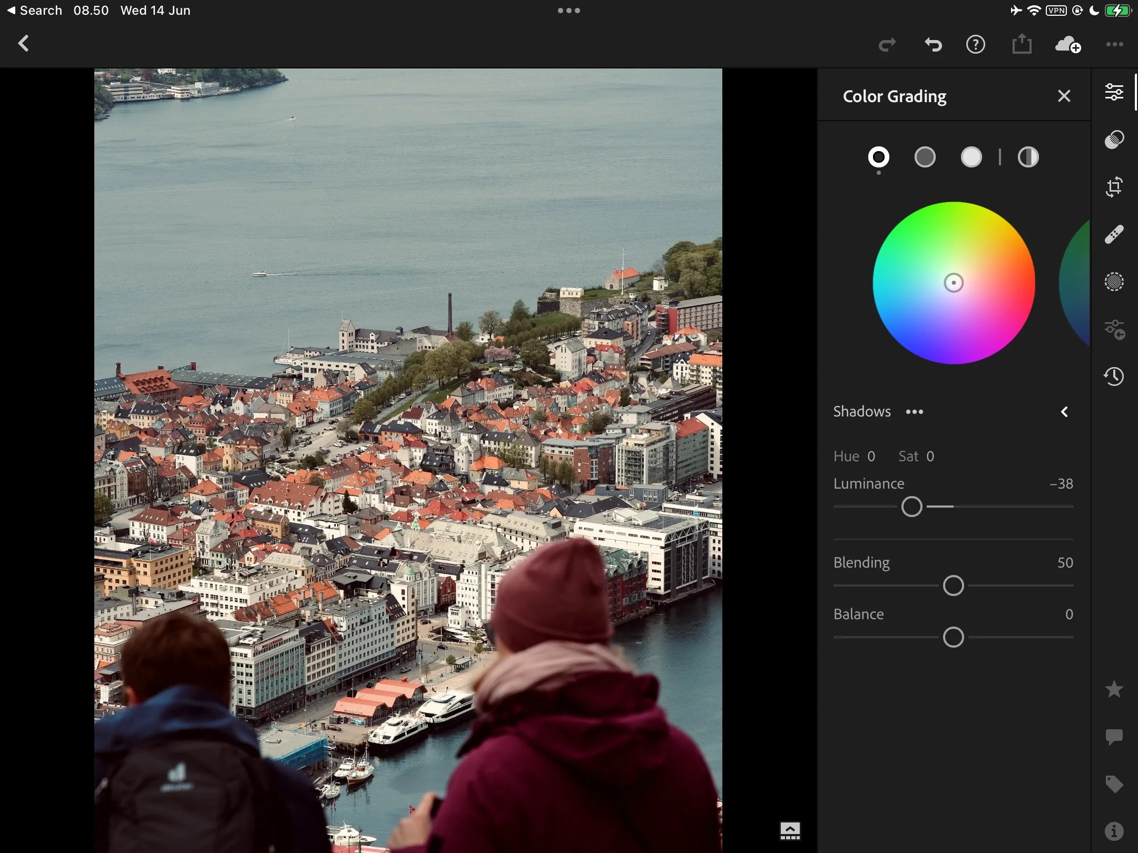This screenshot has height=853, width=1138.
Task: Open the edit History panel
Action: point(1115,376)
